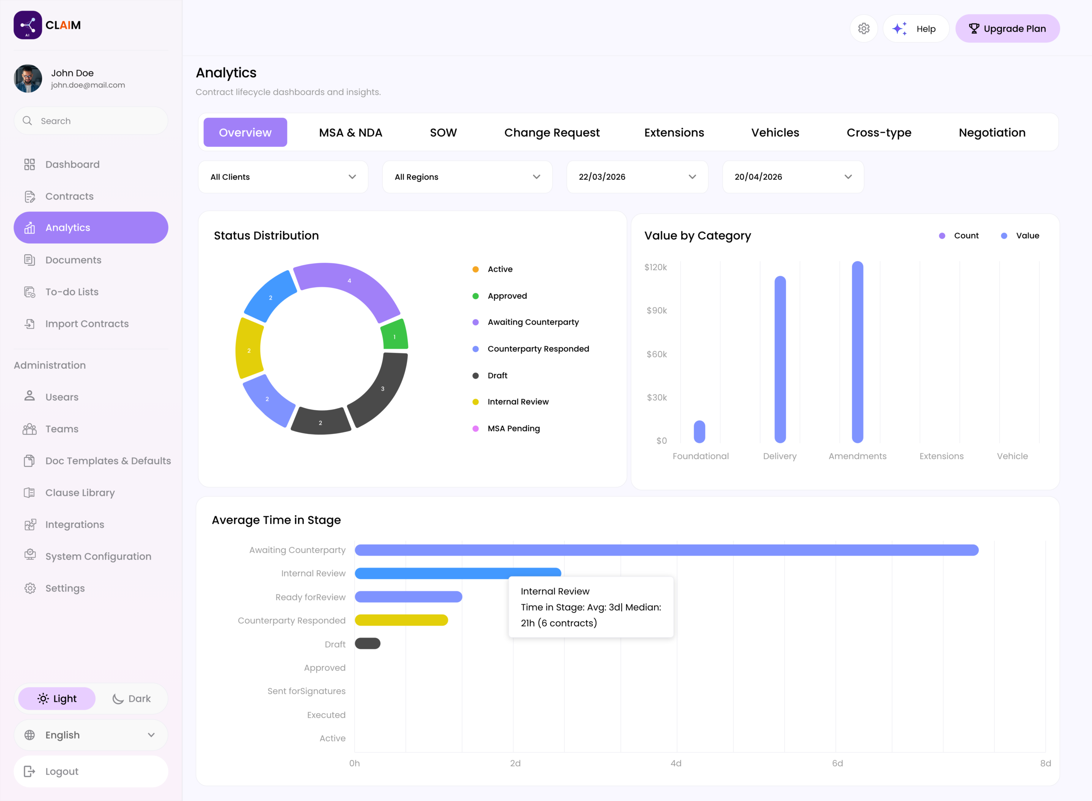Open the Vehicles tab
The width and height of the screenshot is (1092, 801).
pos(775,132)
